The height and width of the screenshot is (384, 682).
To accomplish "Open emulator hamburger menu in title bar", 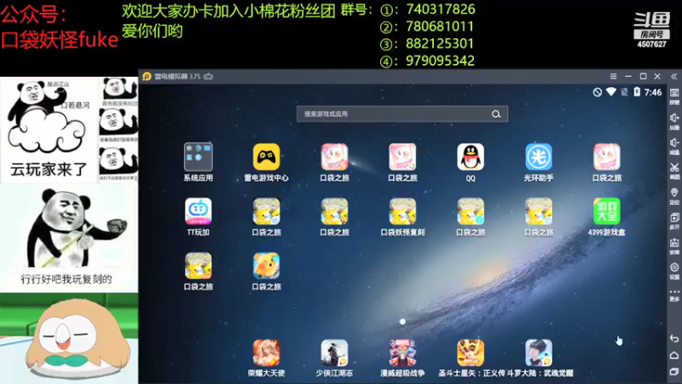I will click(x=613, y=76).
